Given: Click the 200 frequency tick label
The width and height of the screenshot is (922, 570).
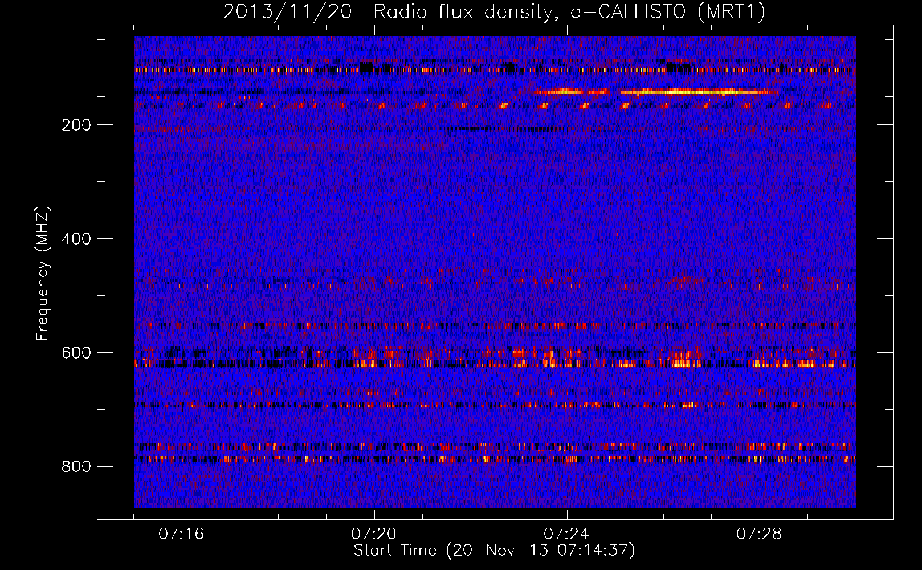Looking at the screenshot, I should pyautogui.click(x=76, y=125).
